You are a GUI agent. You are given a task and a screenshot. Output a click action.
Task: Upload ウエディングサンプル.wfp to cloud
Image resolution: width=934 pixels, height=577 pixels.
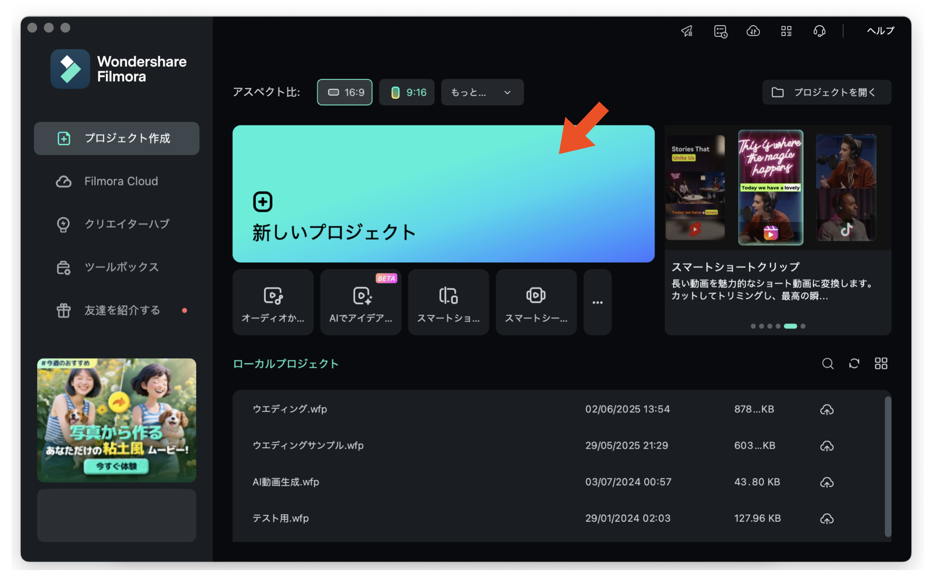(x=827, y=445)
